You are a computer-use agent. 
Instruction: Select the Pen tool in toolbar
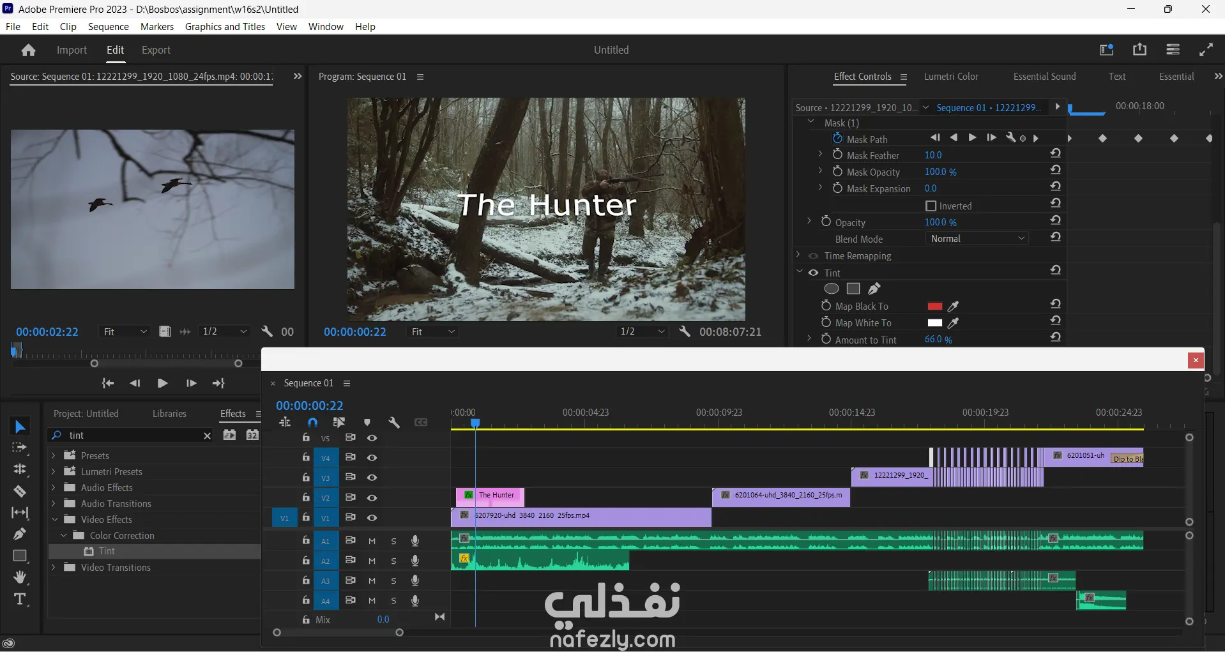coord(20,534)
